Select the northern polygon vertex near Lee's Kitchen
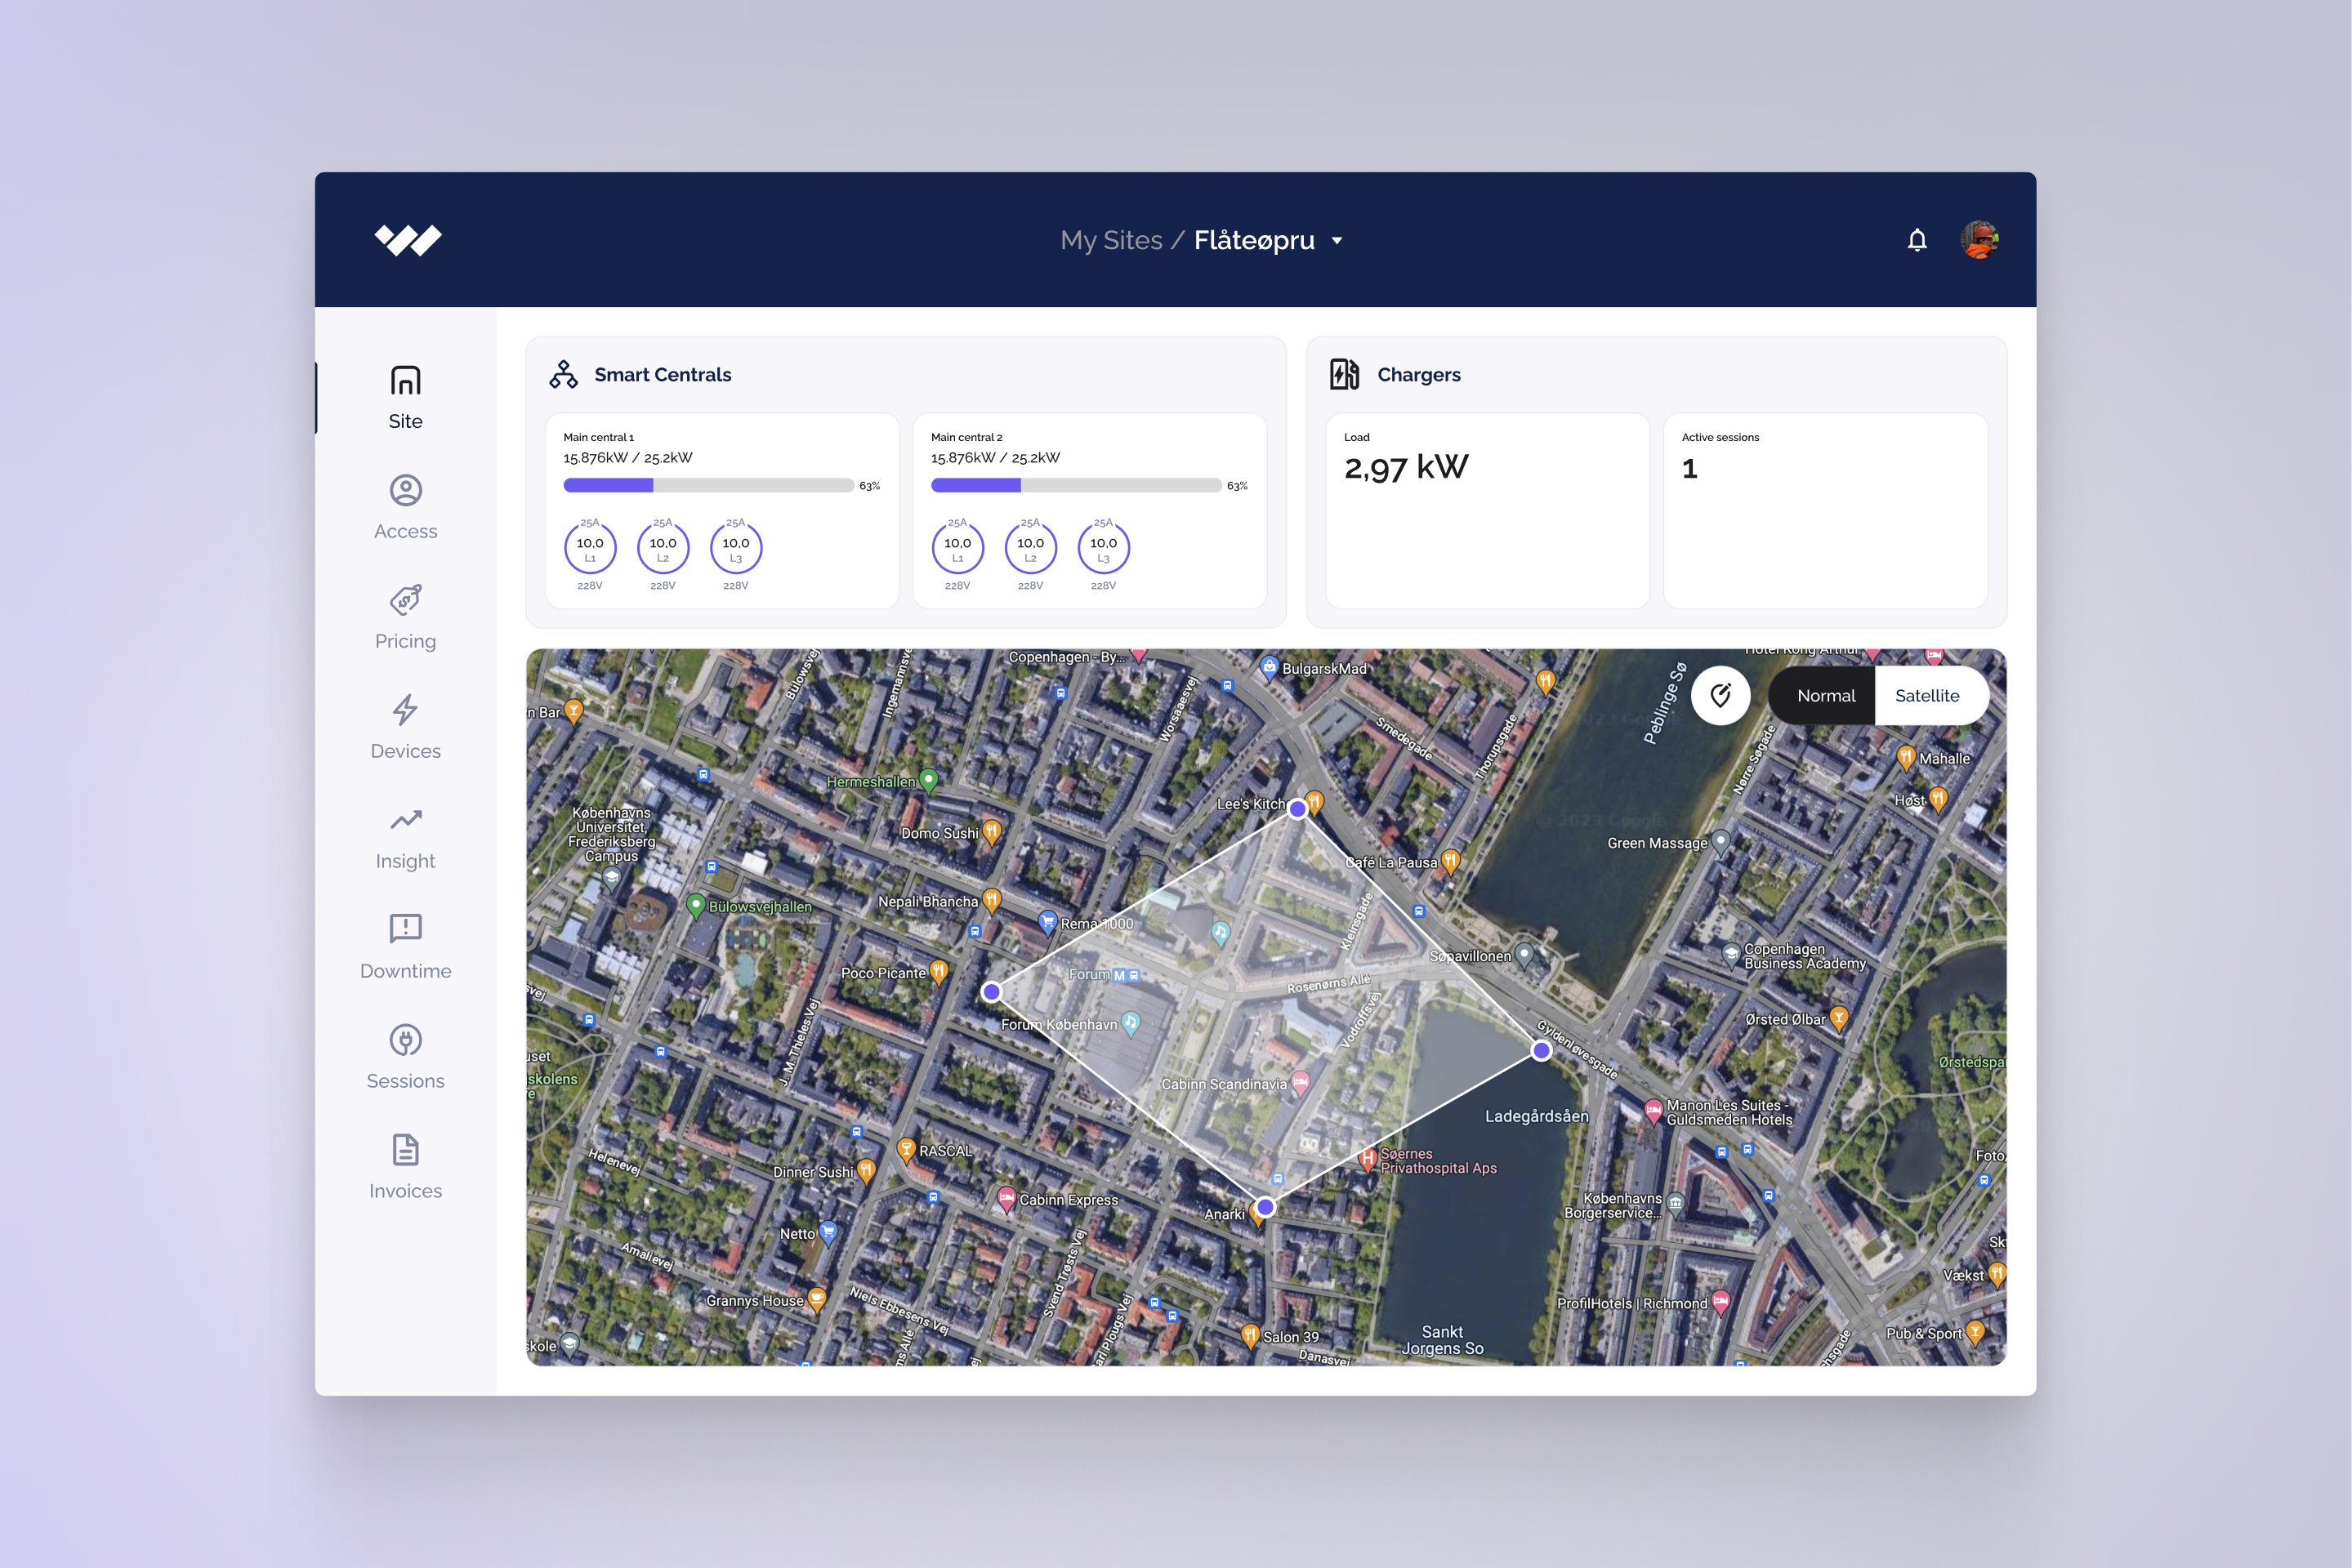Screen dimensions: 2352x1568 [1297, 809]
